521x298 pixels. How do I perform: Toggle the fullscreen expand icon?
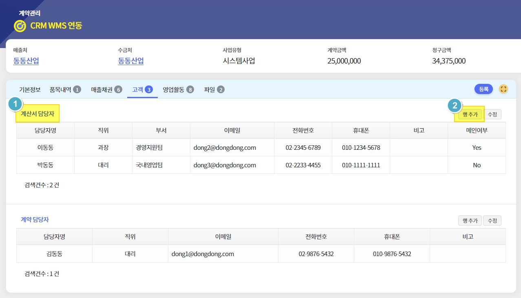503,89
